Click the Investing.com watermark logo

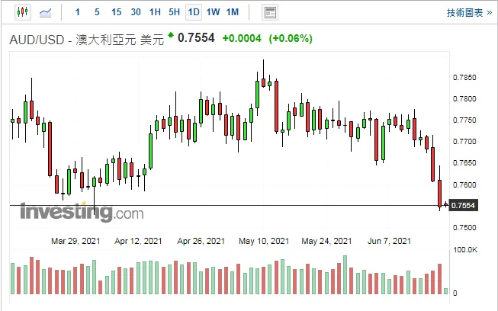pos(82,212)
